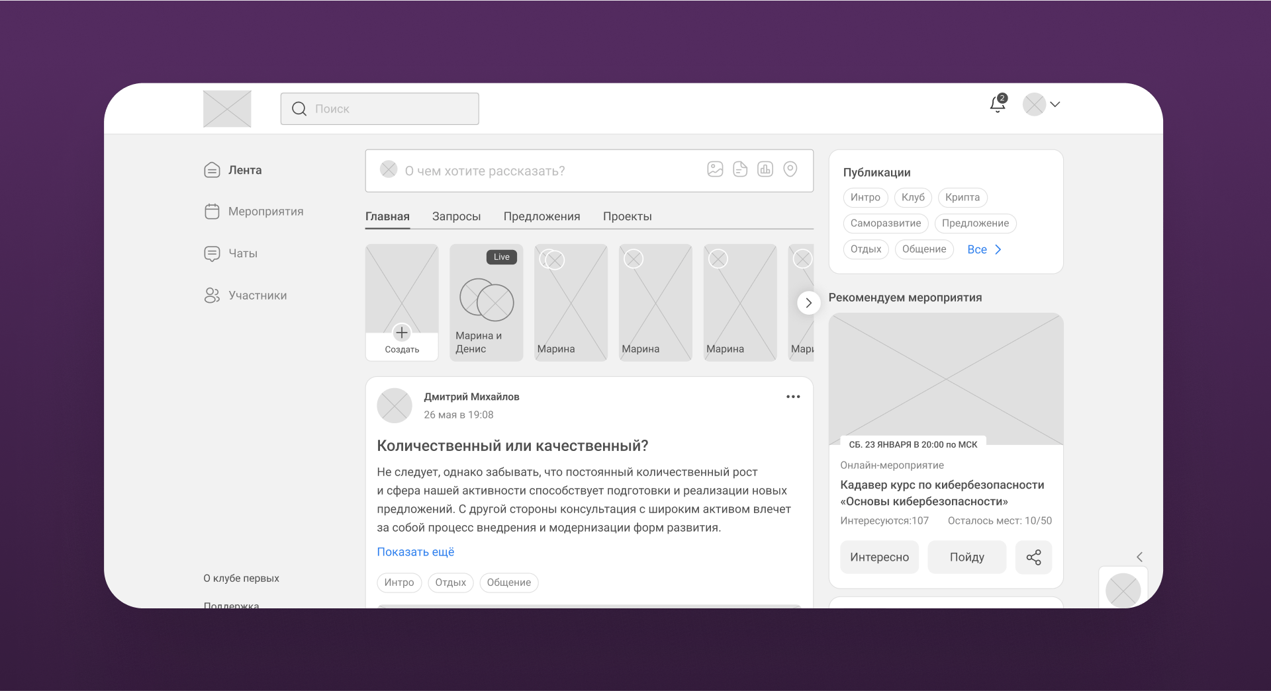Open the Проекты tab
Image resolution: width=1271 pixels, height=691 pixels.
(627, 216)
